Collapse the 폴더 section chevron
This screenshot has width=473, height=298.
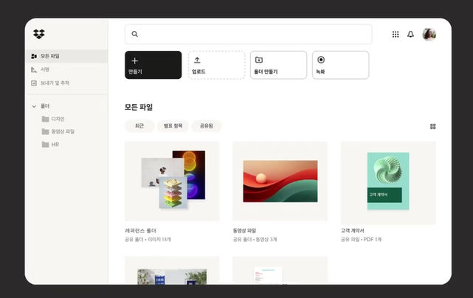point(34,106)
